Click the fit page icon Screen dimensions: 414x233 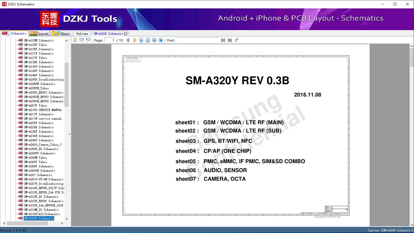coord(148,40)
